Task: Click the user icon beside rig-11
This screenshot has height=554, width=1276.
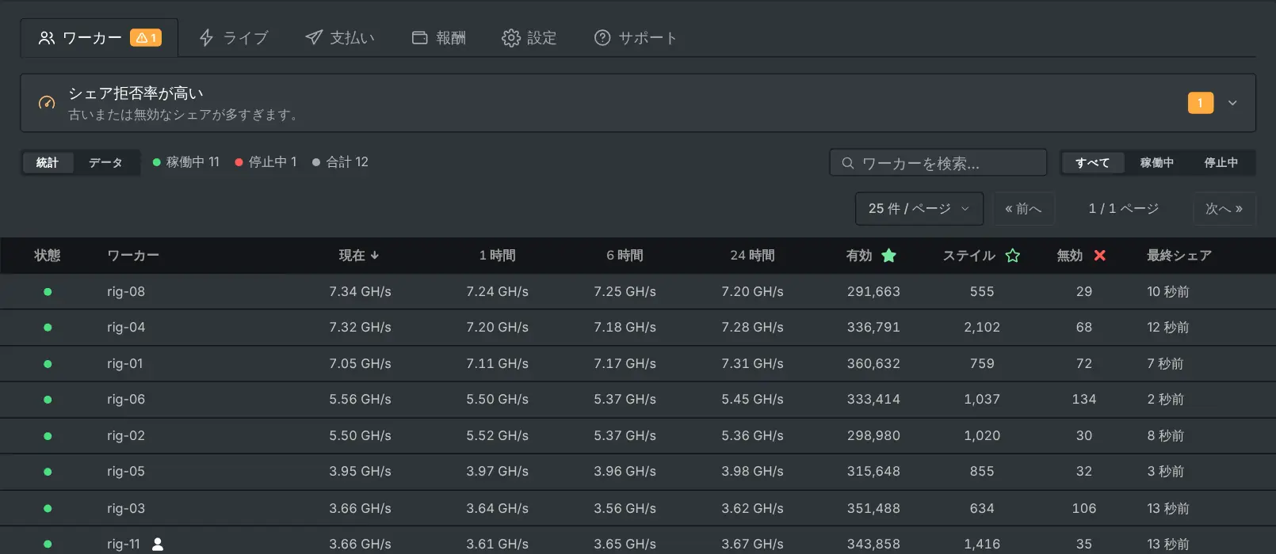Action: pyautogui.click(x=158, y=544)
